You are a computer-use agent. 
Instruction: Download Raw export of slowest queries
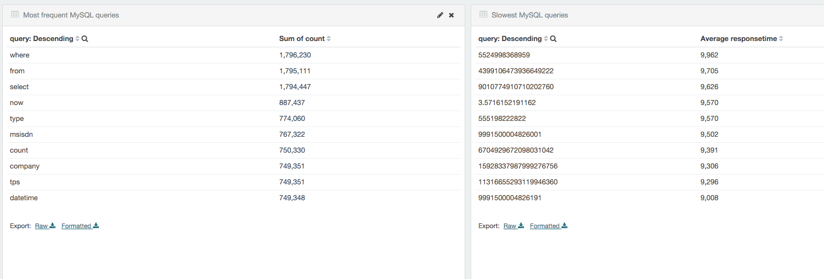[513, 226]
